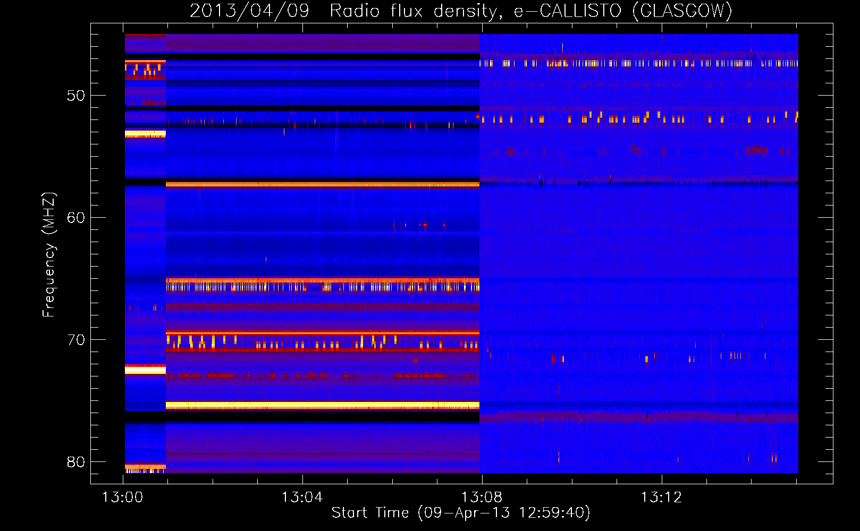
Task: Click the '60' frequency axis label
Action: [x=76, y=218]
